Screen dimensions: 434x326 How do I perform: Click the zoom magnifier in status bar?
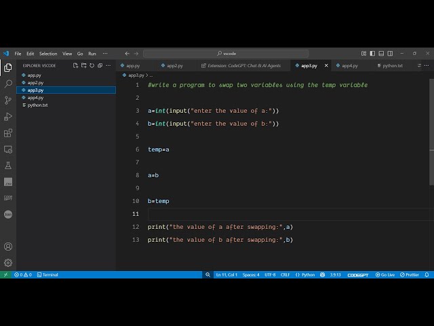click(208, 274)
